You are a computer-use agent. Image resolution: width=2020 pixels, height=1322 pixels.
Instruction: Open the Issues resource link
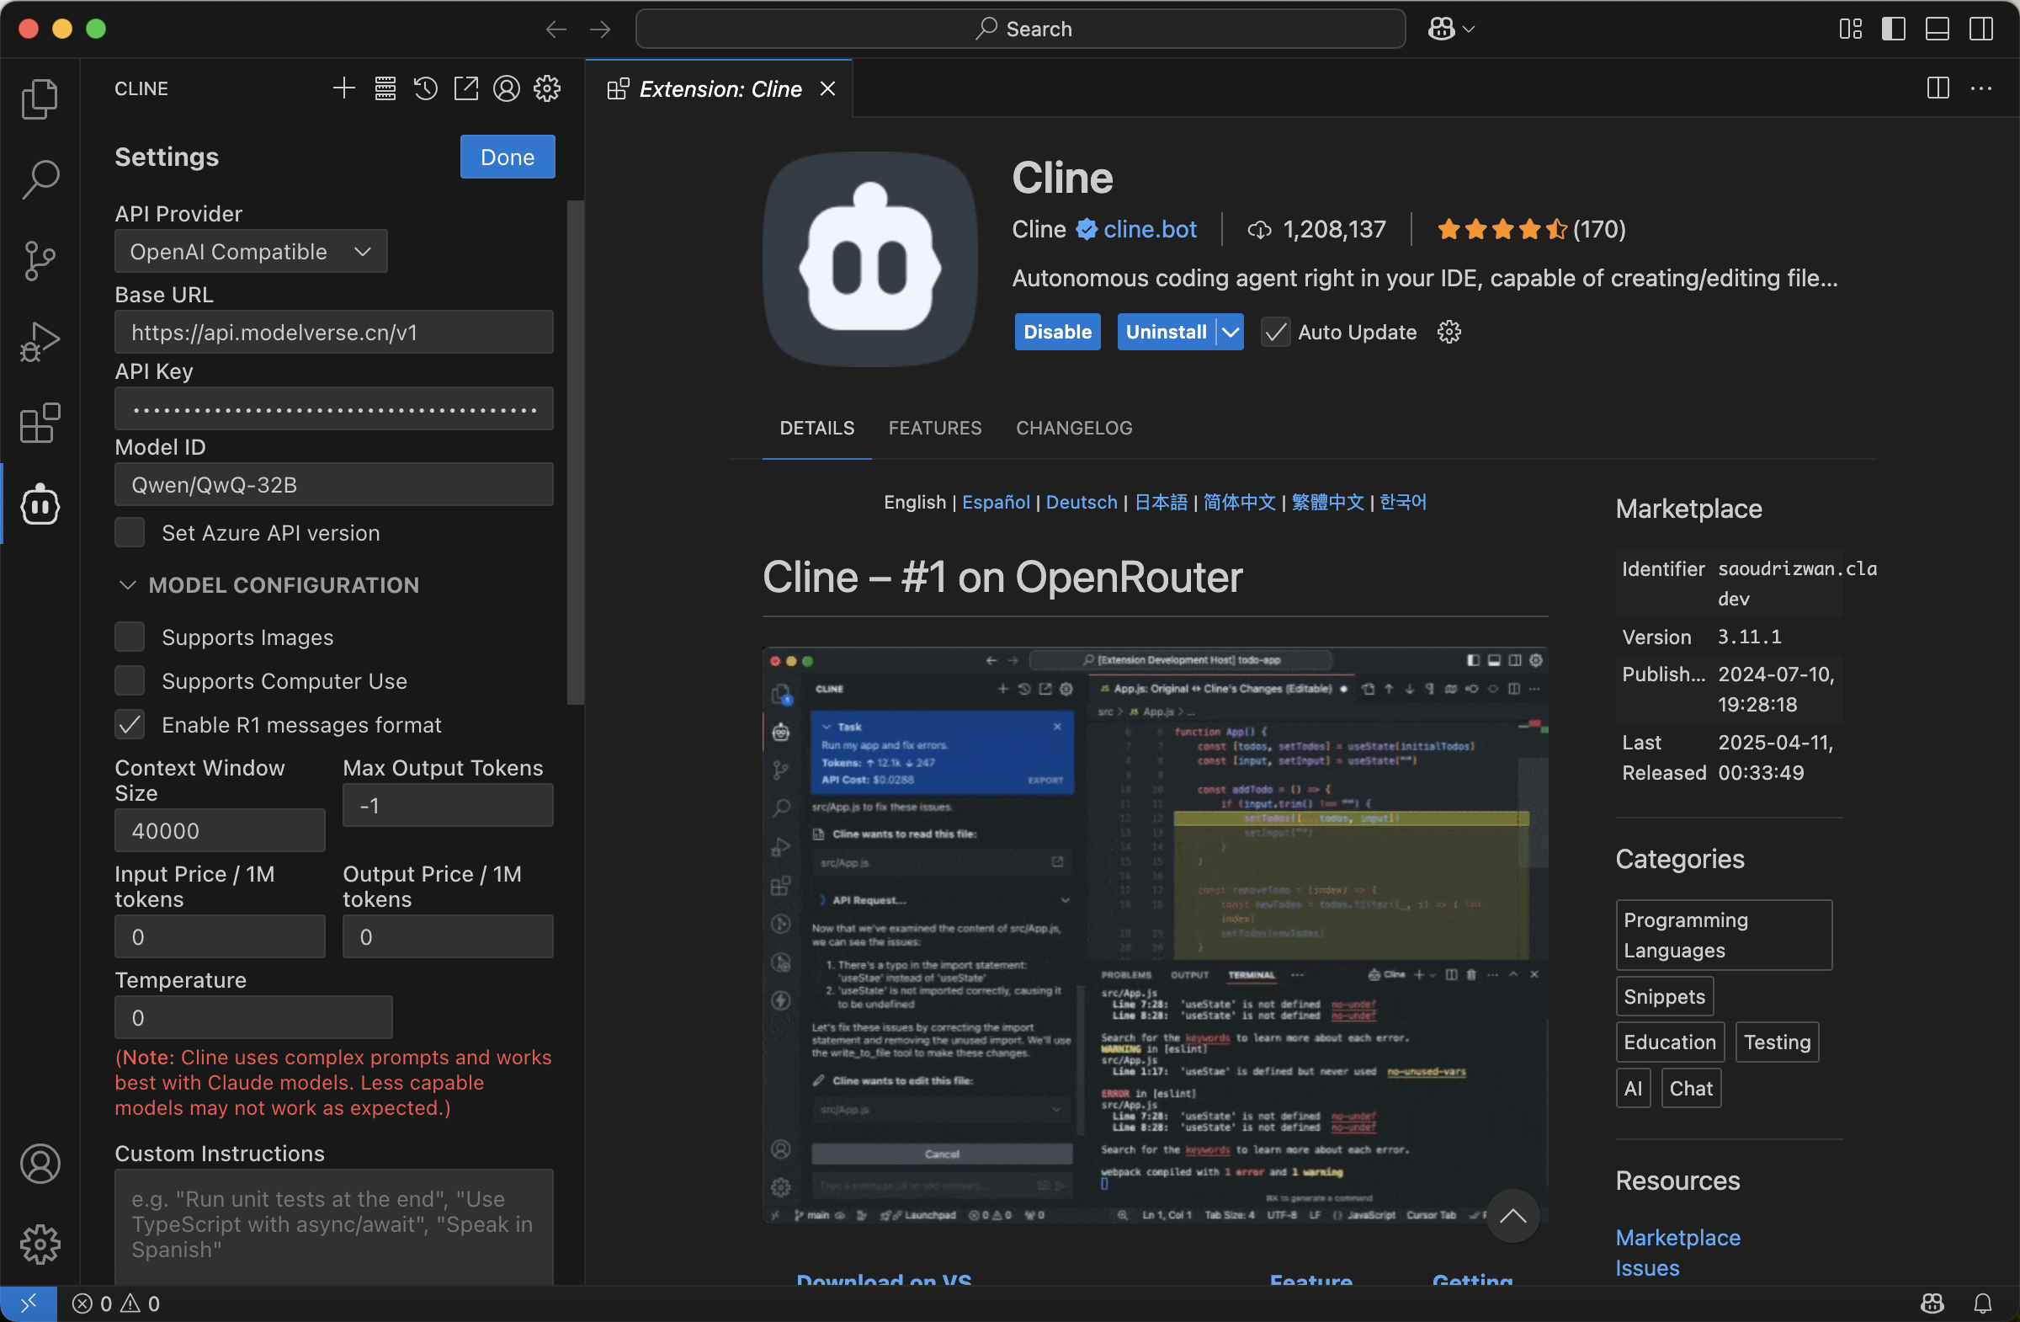tap(1647, 1267)
